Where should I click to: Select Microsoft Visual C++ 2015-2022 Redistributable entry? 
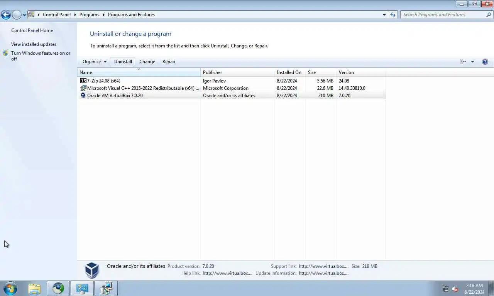click(x=232, y=88)
